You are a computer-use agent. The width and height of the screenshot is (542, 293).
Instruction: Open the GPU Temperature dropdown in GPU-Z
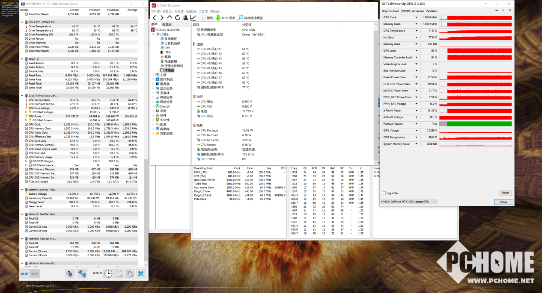pos(416,31)
